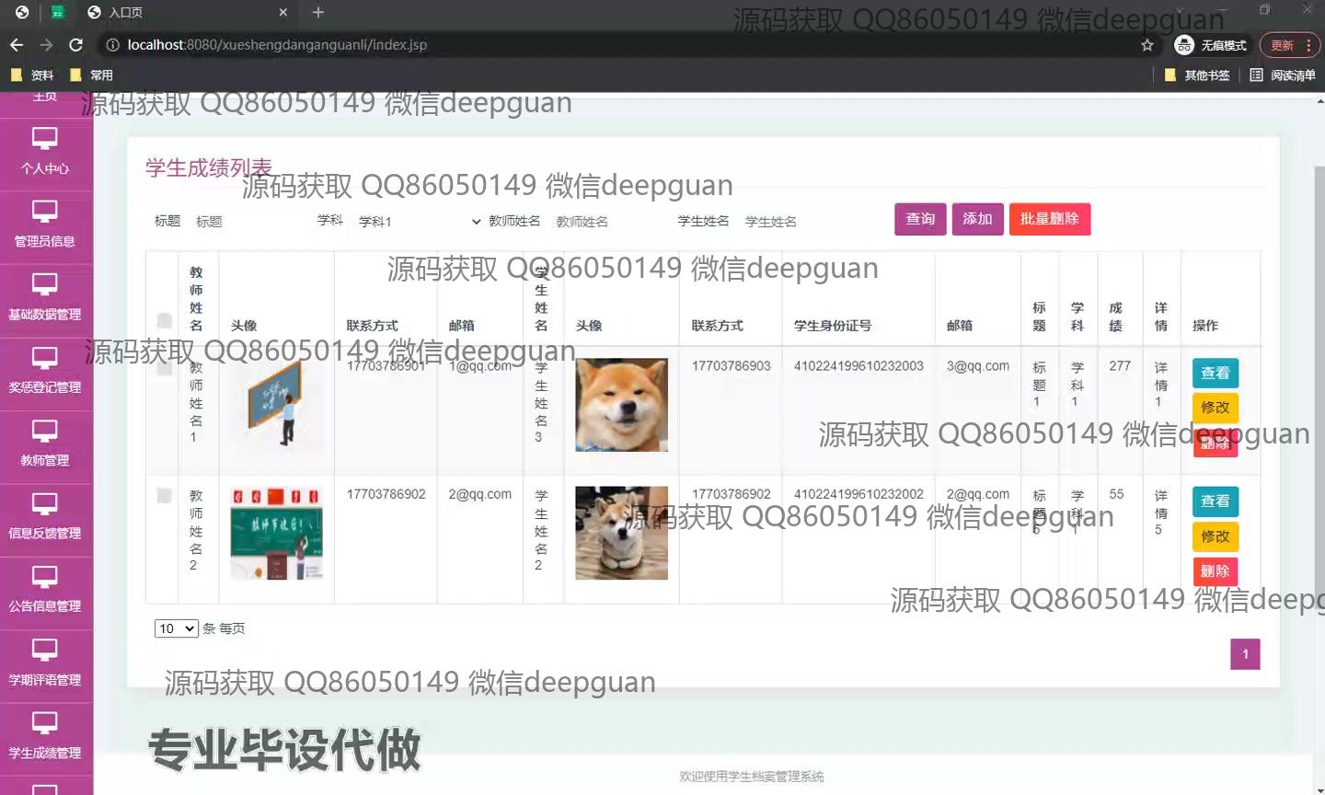Bookmark this page with star icon
Screen dimensions: 1325x795
tap(1146, 45)
